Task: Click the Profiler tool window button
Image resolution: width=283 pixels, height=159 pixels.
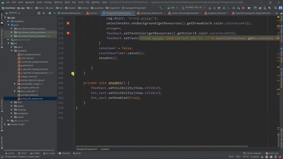Action: point(35,153)
